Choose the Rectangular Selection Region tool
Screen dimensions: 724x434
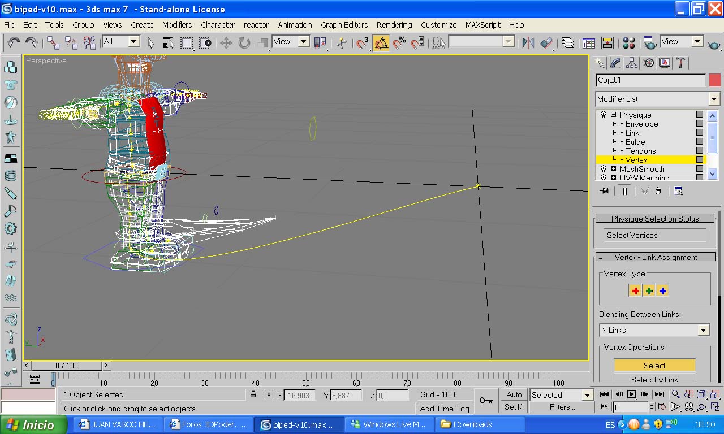pyautogui.click(x=187, y=42)
